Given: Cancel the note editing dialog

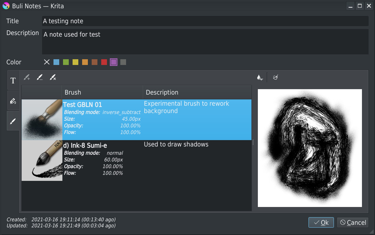Looking at the screenshot, I should 353,223.
